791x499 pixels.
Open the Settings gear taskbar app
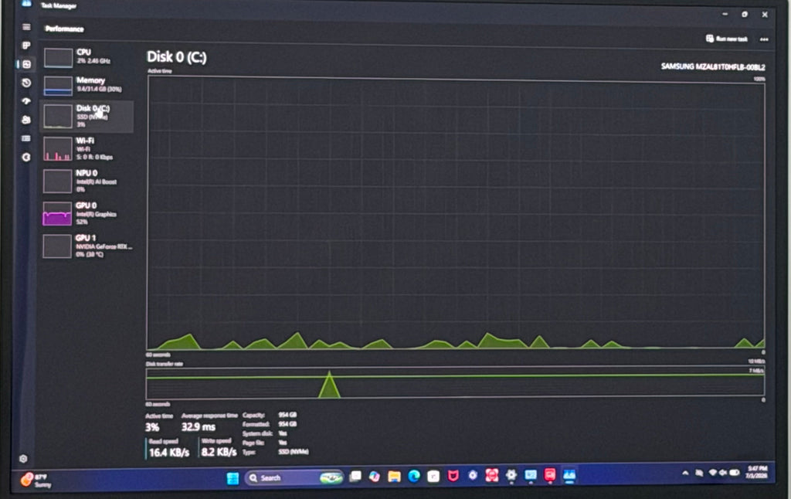[x=511, y=475]
